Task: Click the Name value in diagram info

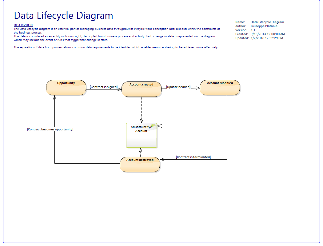Action: pyautogui.click(x=267, y=22)
